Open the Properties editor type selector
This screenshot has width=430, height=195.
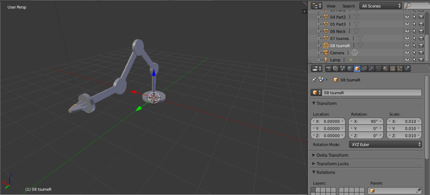click(x=317, y=69)
